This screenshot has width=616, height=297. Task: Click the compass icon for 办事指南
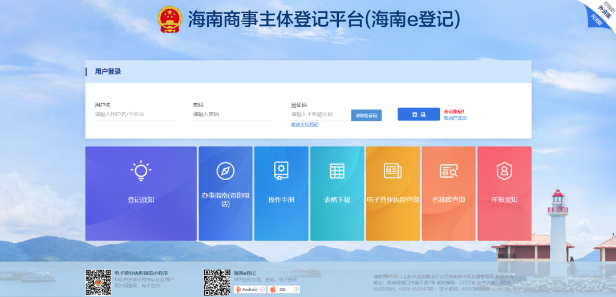coord(225,171)
